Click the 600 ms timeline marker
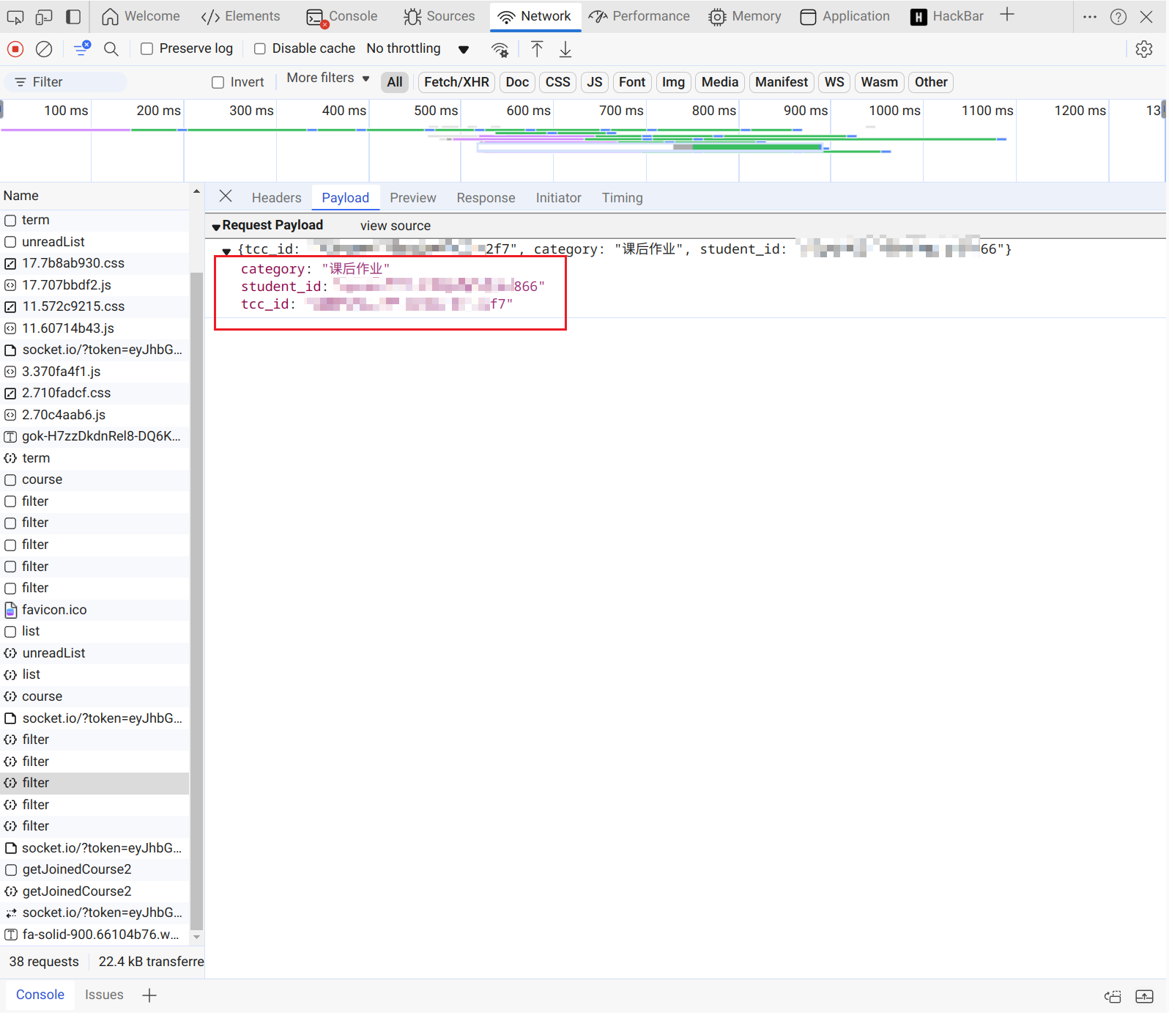This screenshot has height=1013, width=1169. click(x=528, y=110)
